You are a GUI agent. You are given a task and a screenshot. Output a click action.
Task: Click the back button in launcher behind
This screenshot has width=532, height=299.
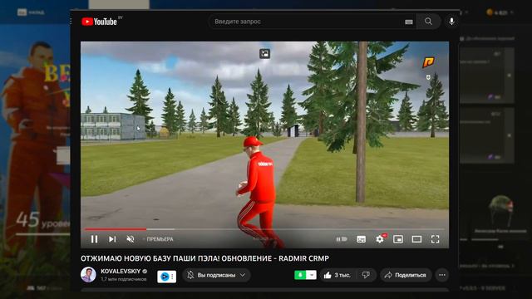[x=31, y=12]
